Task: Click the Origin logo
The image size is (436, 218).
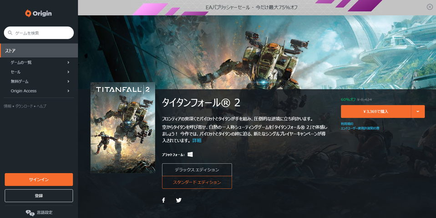Action: (x=38, y=13)
